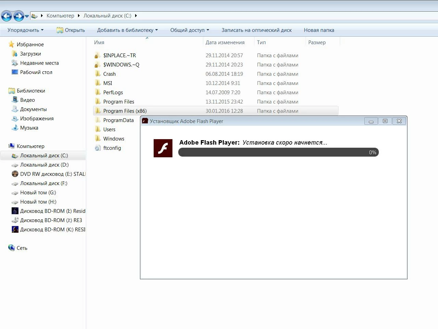Viewport: 438px width, 329px height.
Task: Open the Музыка library
Action: [29, 128]
